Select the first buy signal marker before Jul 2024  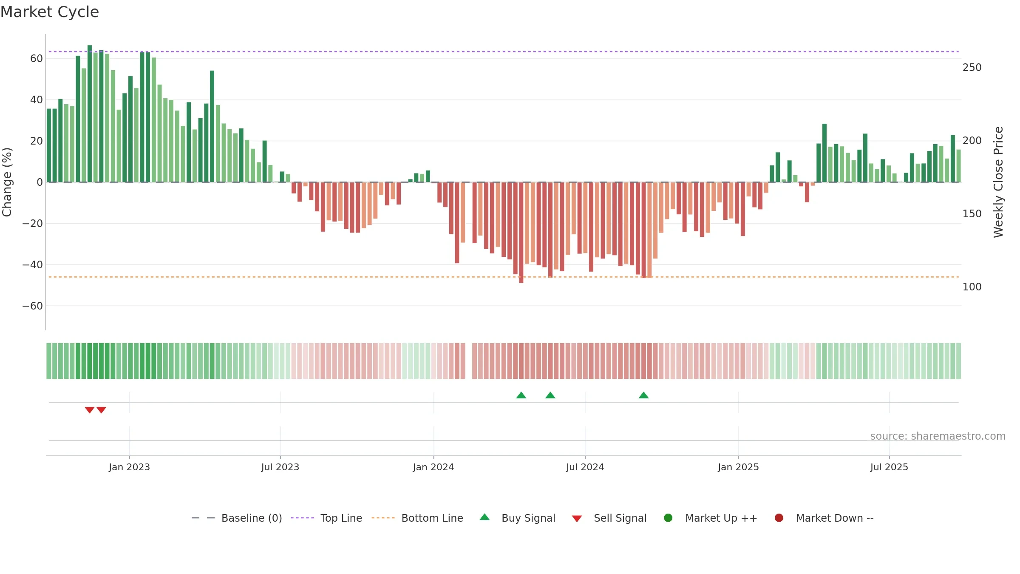coord(521,395)
